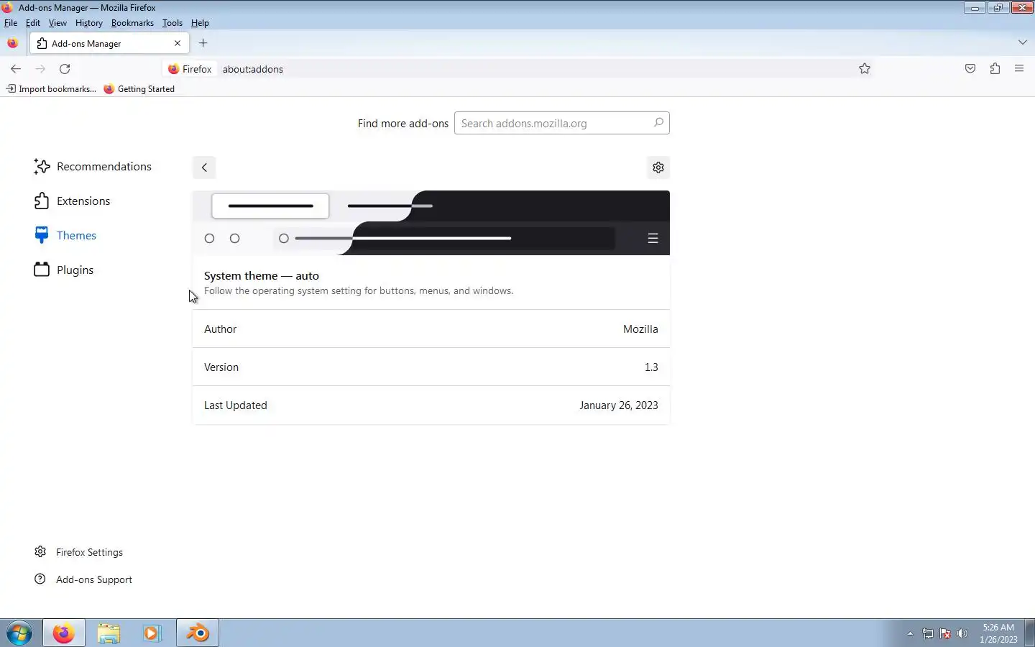Click the network status tray icon

[x=928, y=634]
